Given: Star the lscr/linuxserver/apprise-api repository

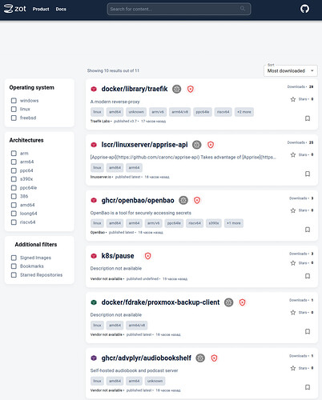Looking at the screenshot, I should tap(293, 155).
